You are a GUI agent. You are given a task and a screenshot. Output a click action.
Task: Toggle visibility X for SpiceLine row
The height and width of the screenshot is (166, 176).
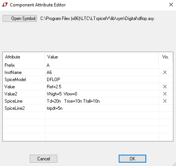click(x=165, y=101)
